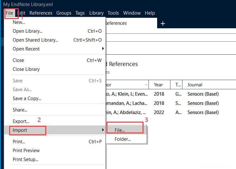Select Open Shared Library... entry
Image resolution: width=236 pixels, height=169 pixels.
pos(55,40)
